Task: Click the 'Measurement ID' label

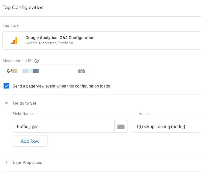Action: click(17, 61)
